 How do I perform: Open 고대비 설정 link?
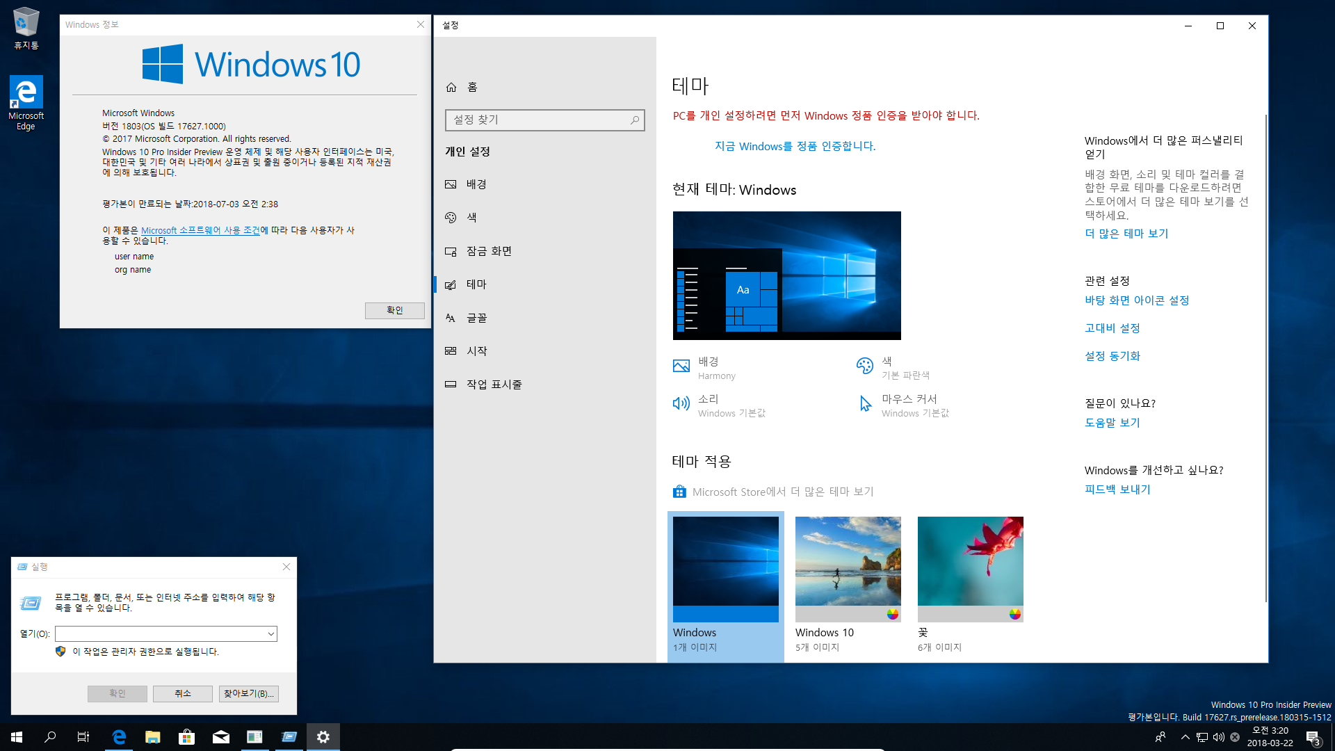pyautogui.click(x=1112, y=328)
